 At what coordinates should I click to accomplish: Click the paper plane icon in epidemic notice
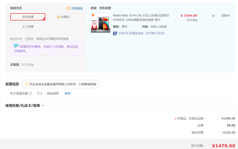coord(17,47)
